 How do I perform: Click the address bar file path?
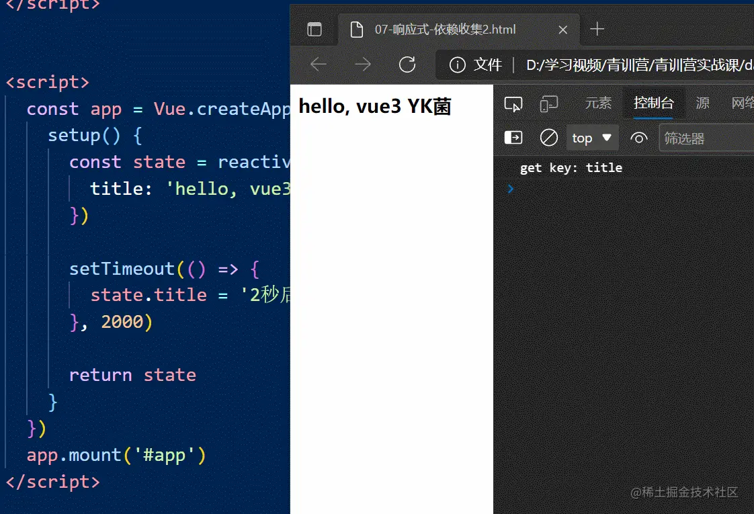pos(640,65)
